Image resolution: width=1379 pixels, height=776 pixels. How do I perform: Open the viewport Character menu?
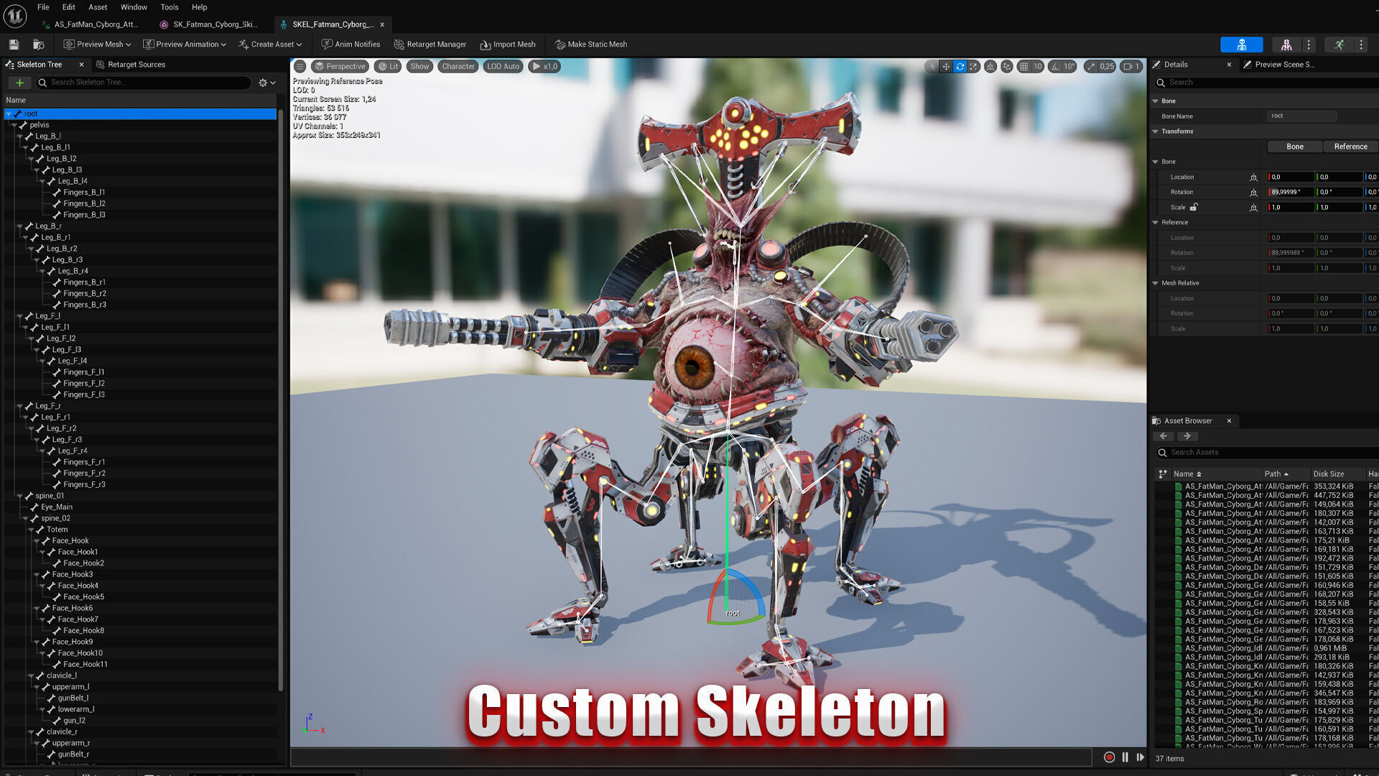click(x=458, y=66)
